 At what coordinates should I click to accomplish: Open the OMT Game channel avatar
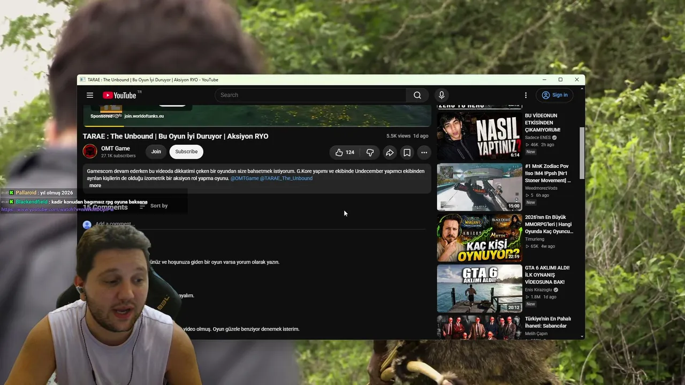[x=90, y=151]
